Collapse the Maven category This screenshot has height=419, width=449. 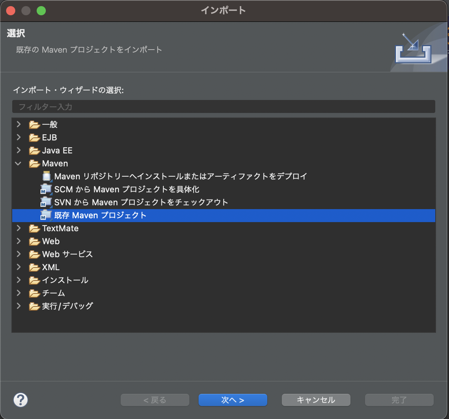[x=18, y=163]
